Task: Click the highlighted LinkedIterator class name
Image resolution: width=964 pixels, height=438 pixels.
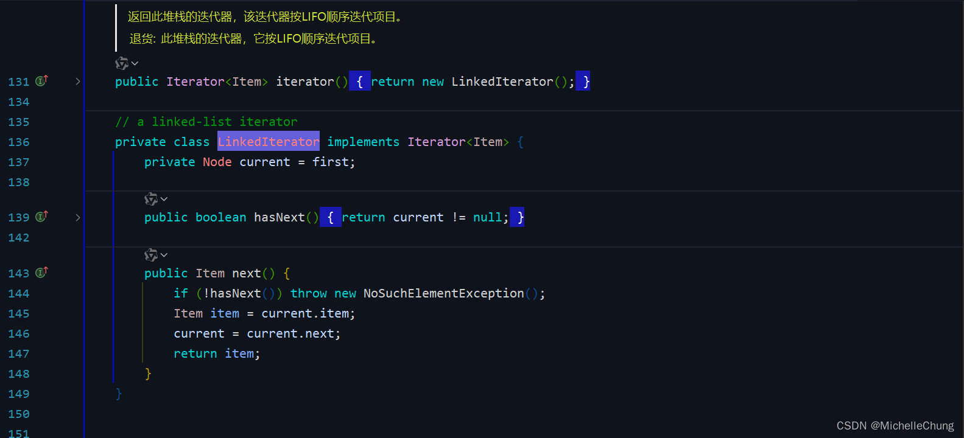Action: [269, 142]
